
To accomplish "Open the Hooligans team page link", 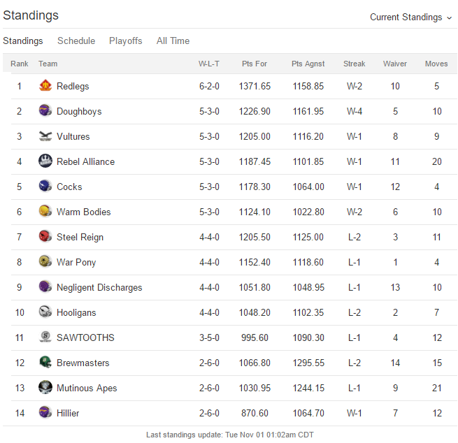I will pos(76,312).
